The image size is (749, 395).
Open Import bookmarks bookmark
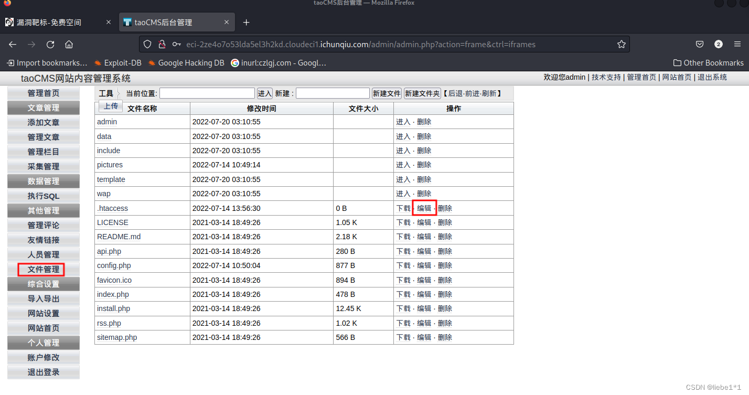click(47, 63)
